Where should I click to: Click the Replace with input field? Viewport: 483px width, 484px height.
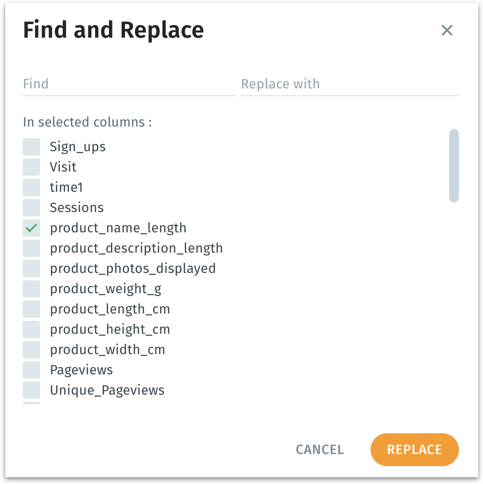(349, 84)
